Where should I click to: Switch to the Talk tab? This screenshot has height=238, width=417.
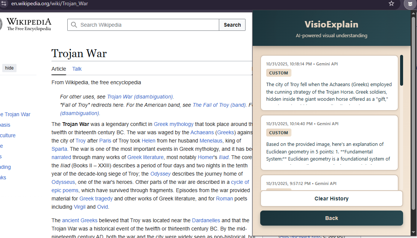point(77,69)
